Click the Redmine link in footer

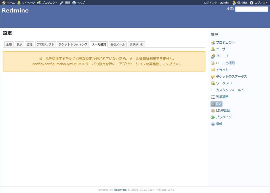[x=120, y=190]
